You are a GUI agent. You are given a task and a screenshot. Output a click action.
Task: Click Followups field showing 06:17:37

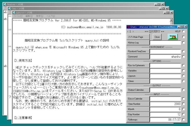click(165, 120)
